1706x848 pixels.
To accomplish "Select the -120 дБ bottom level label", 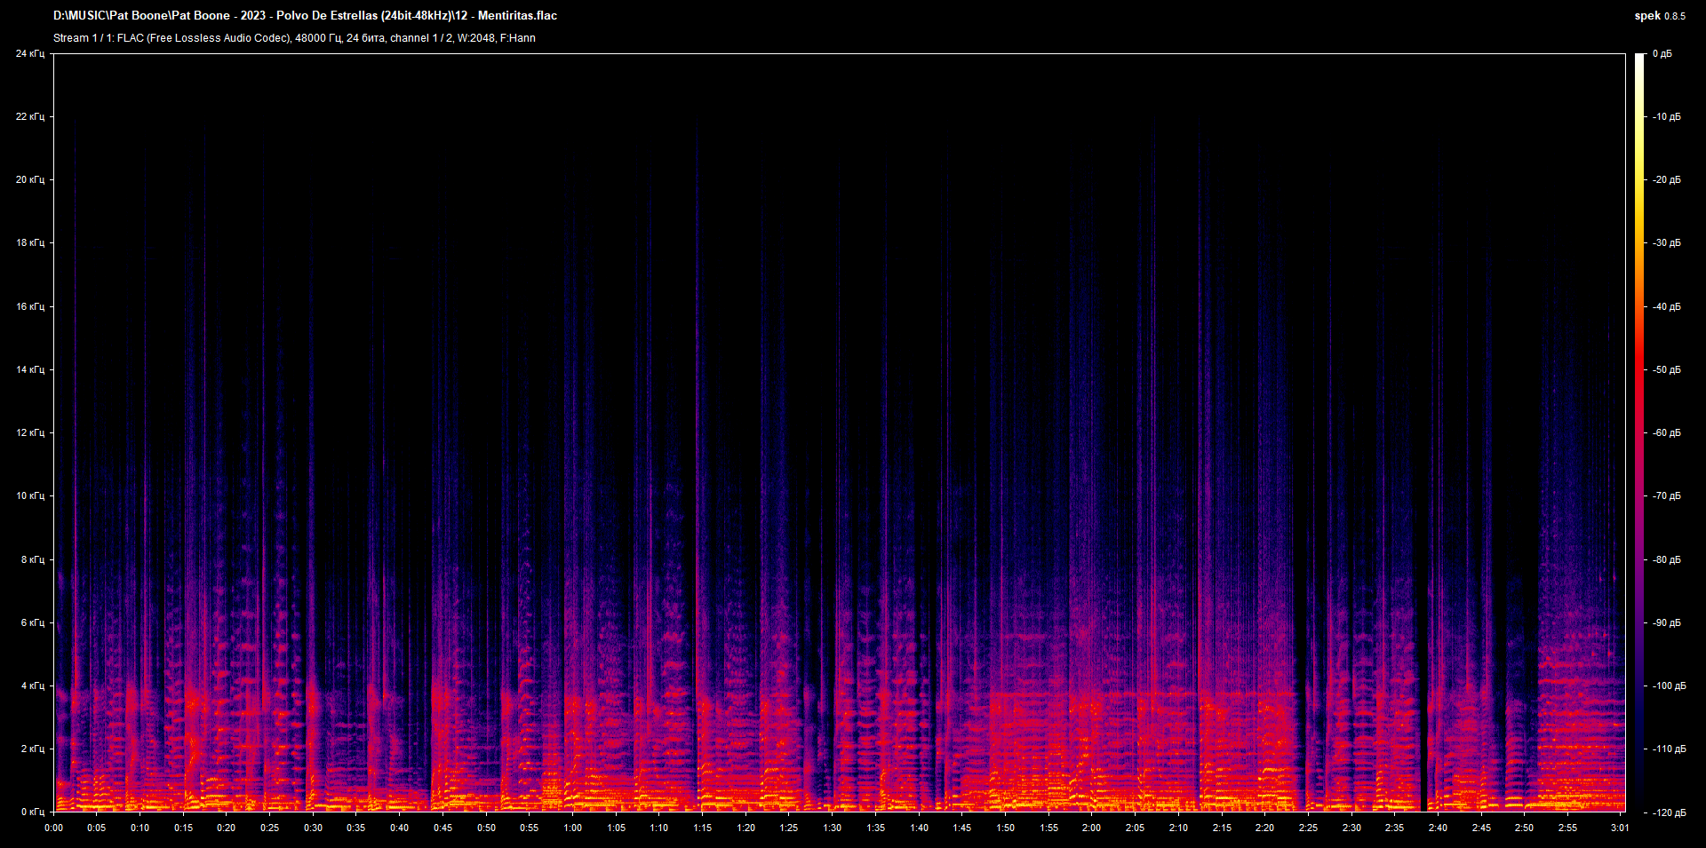I will (x=1669, y=813).
